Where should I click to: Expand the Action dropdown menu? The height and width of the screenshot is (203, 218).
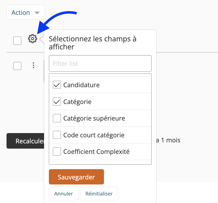click(26, 12)
